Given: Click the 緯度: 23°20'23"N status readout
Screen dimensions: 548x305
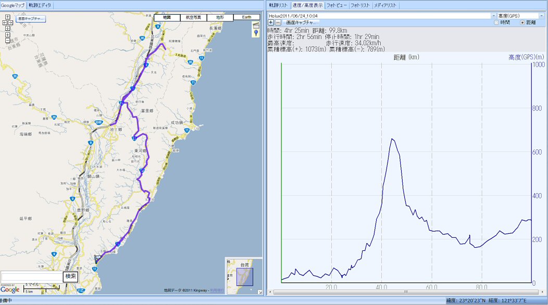Looking at the screenshot, I should pos(466,300).
